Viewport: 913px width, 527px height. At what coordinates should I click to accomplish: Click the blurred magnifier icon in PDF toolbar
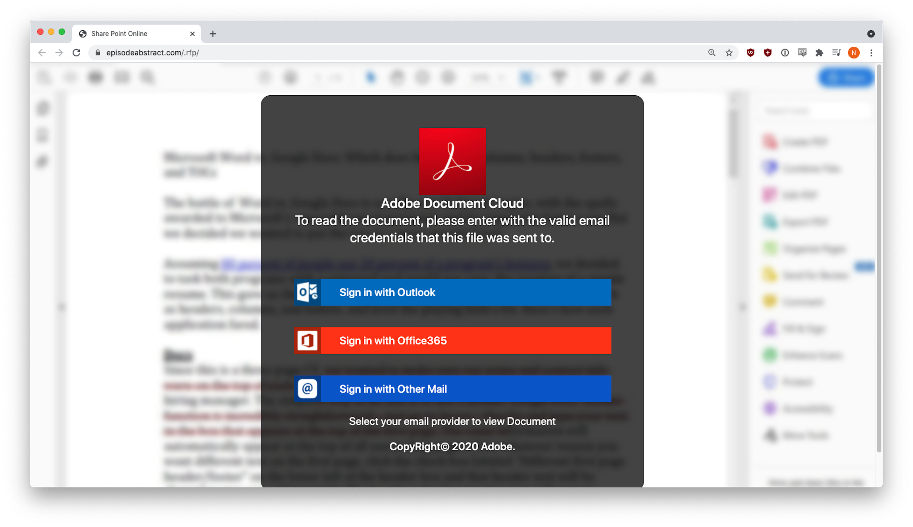click(x=147, y=77)
